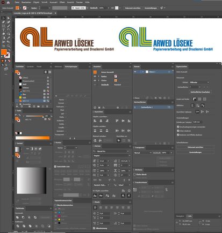222x233 pixels.
Task: Select the Selection tool in the toolbar
Action: [x=3, y=18]
